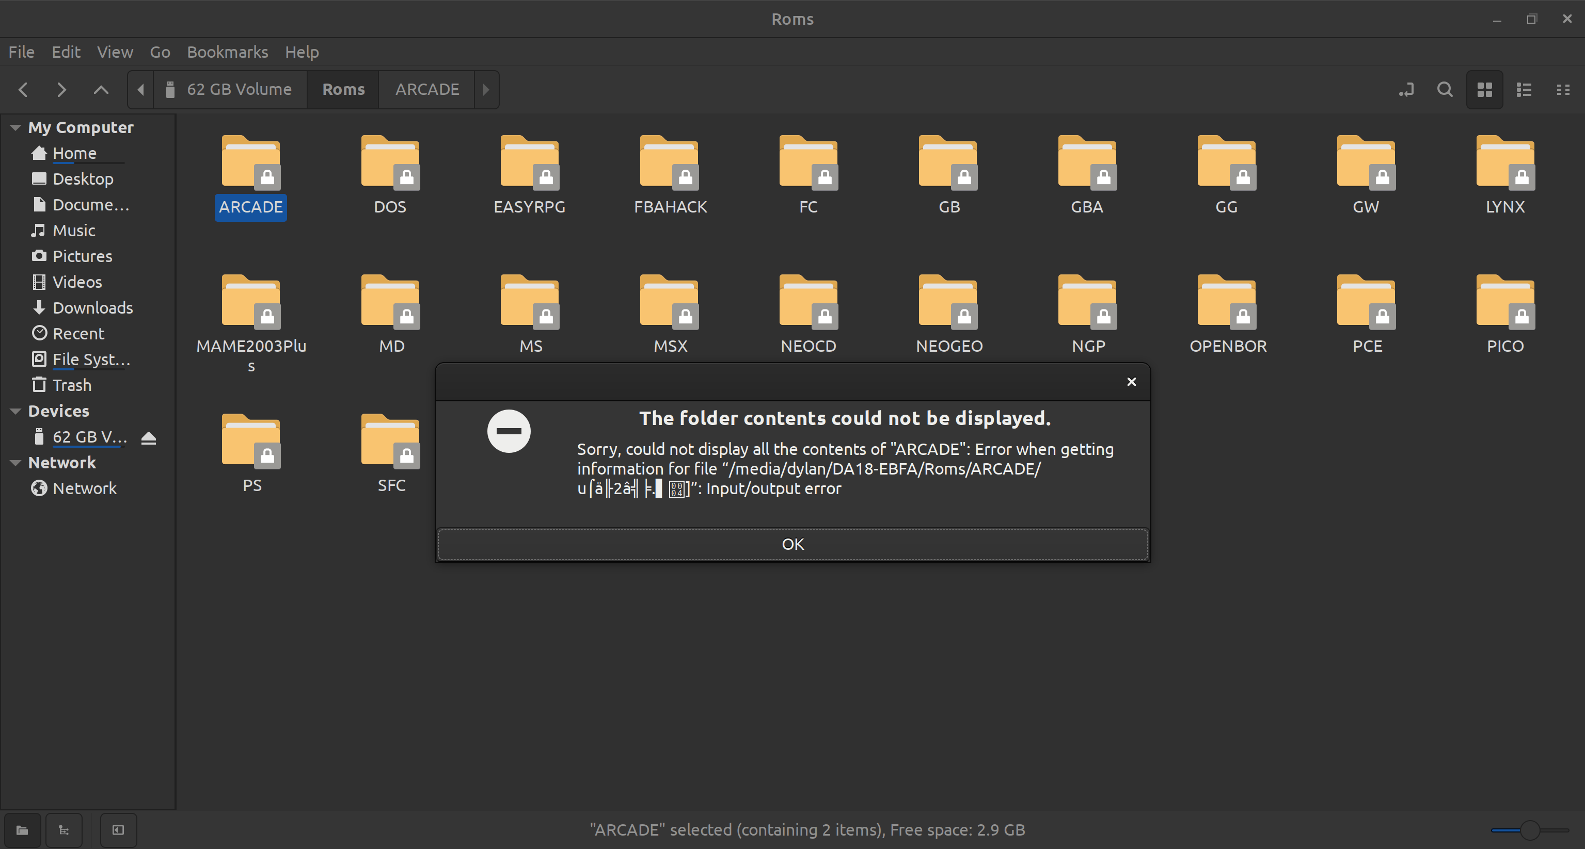Show tree view icon in status bar
This screenshot has height=849, width=1585.
[x=64, y=830]
